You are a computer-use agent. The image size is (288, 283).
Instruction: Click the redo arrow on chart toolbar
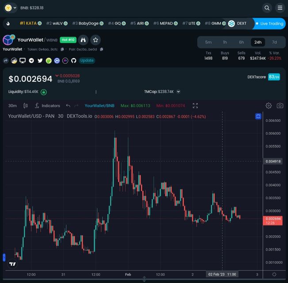(77, 106)
